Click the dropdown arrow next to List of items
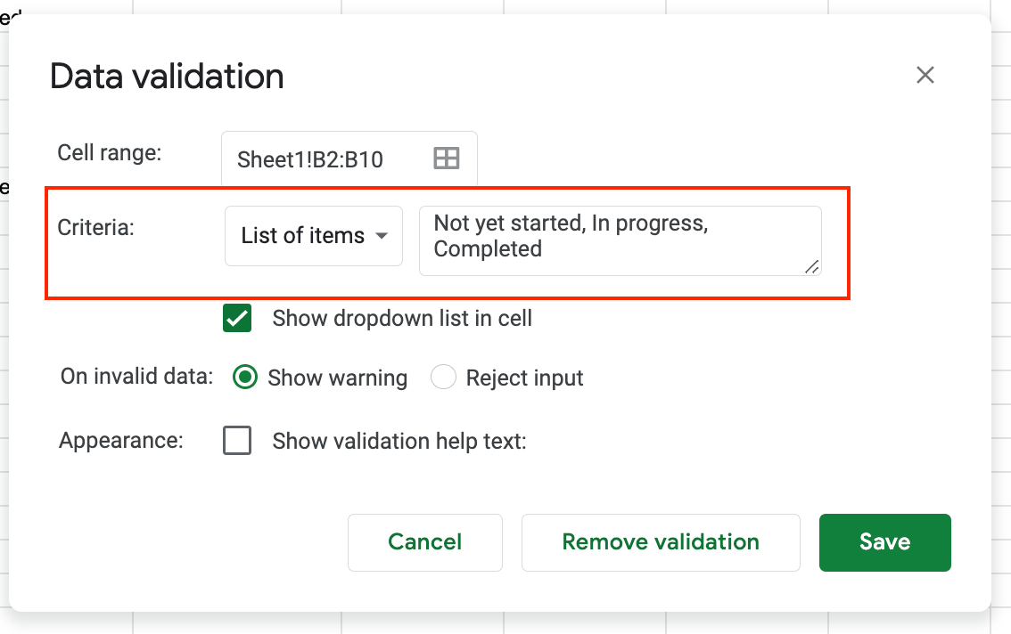The height and width of the screenshot is (634, 1011). coord(382,236)
